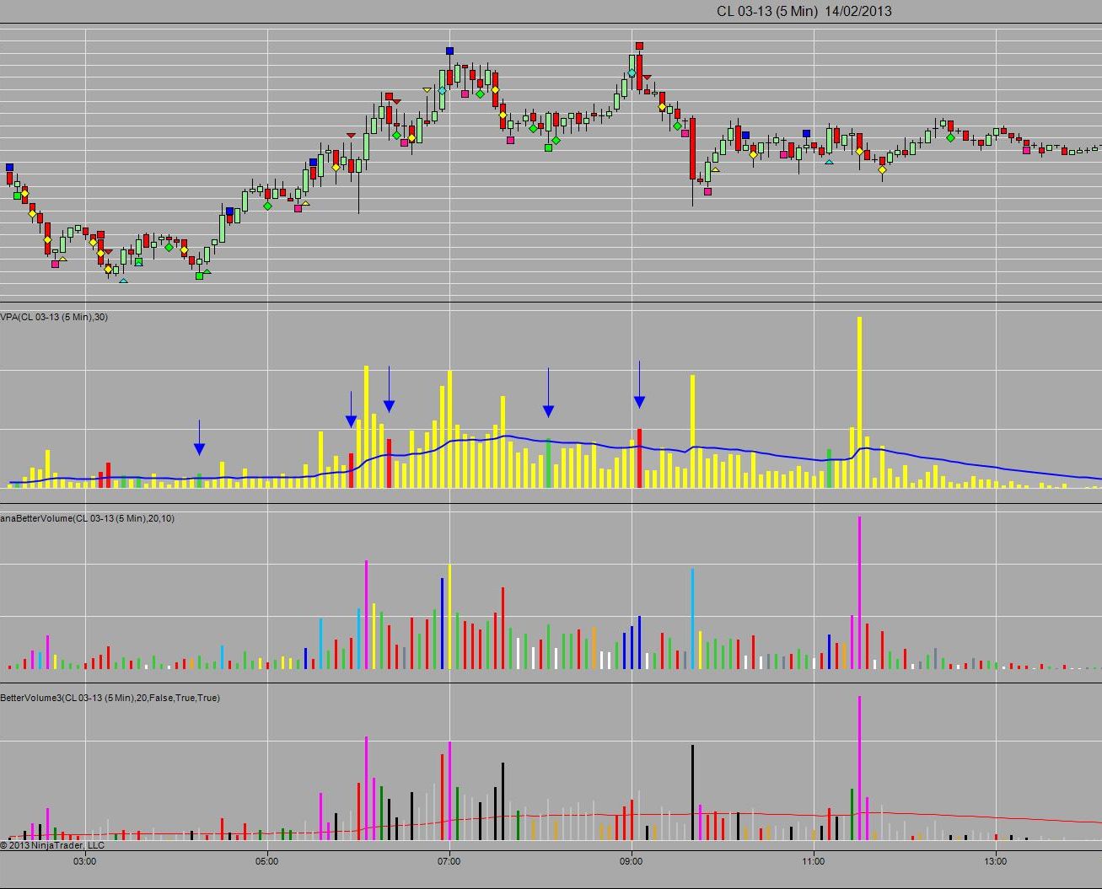Viewport: 1102px width, 889px height.
Task: Click the "© 2013 NinjaTrader, LLC" copyright text
Action: pos(52,844)
